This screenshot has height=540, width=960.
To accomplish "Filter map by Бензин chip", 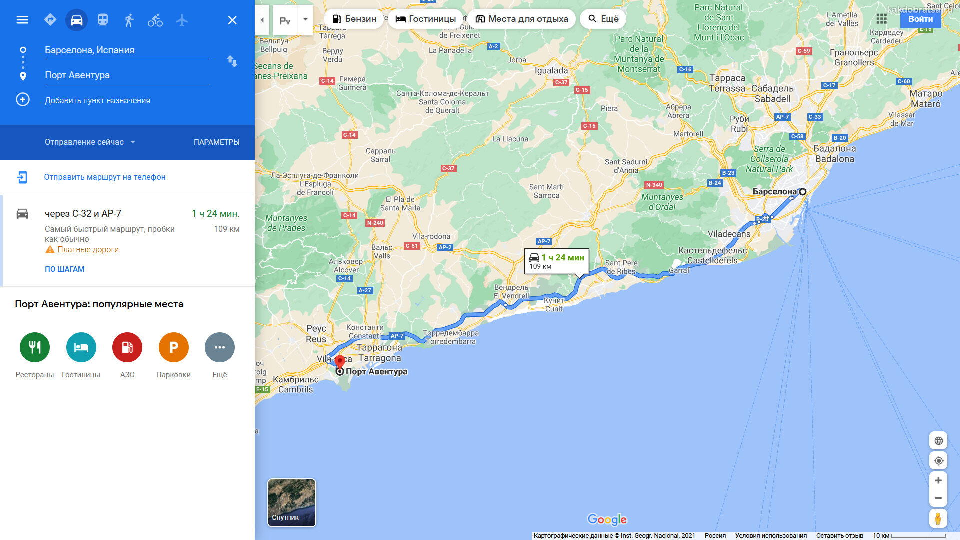I will [354, 19].
